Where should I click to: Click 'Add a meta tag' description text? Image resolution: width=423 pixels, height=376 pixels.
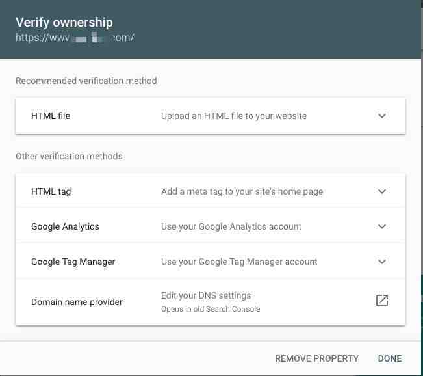coord(242,191)
